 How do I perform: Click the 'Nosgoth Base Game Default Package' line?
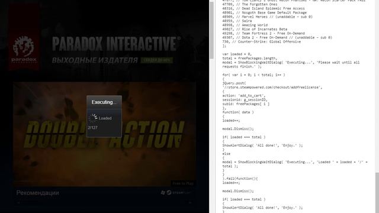click(265, 12)
